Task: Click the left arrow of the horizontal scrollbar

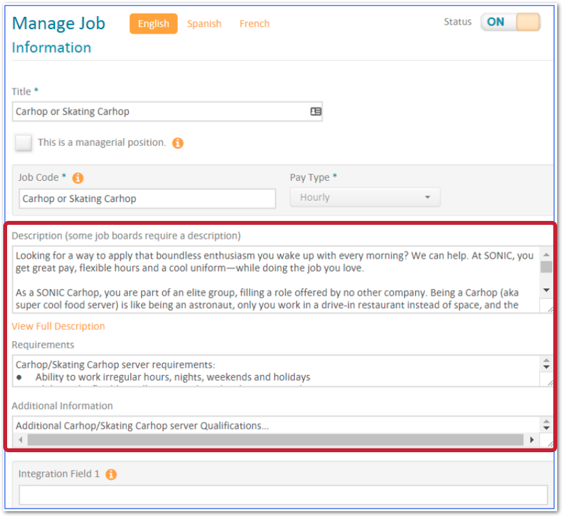Action: (21, 440)
